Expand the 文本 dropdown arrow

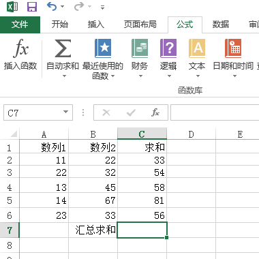click(x=198, y=76)
